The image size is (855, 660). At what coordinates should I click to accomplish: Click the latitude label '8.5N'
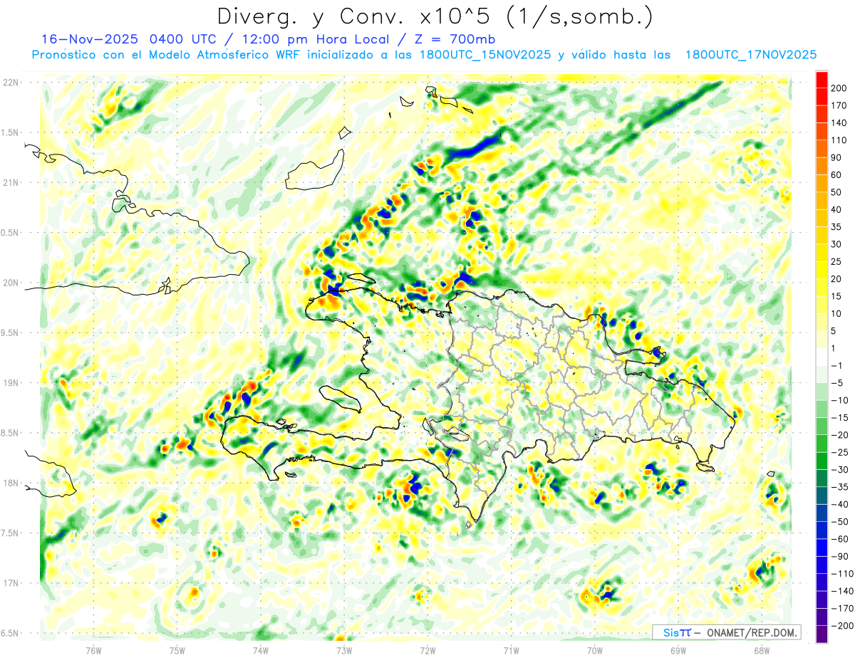point(9,433)
